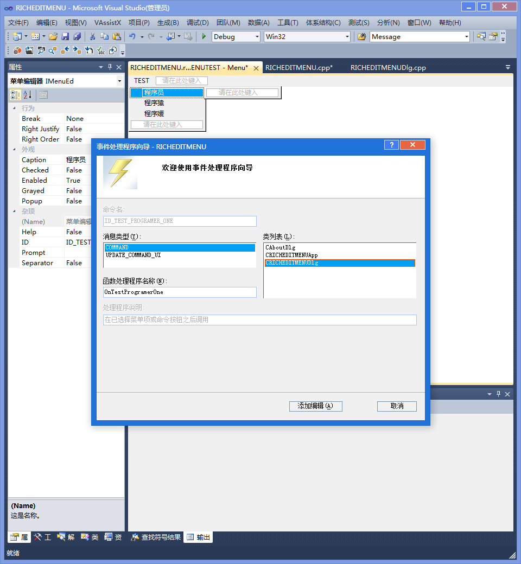521x564 pixels.
Task: Pin the bottom output panel
Action: click(498, 394)
